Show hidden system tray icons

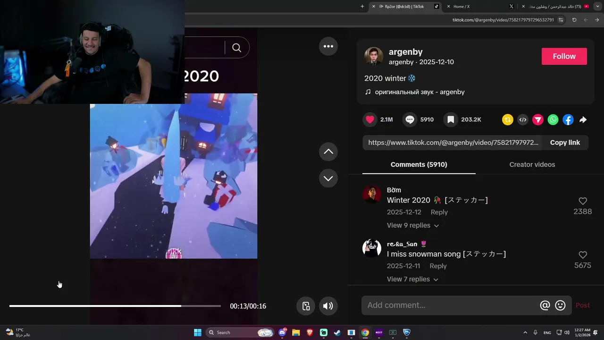point(525,332)
